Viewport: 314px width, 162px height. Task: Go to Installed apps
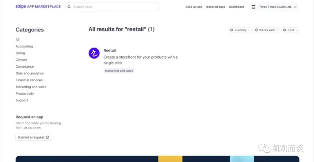(x=215, y=7)
